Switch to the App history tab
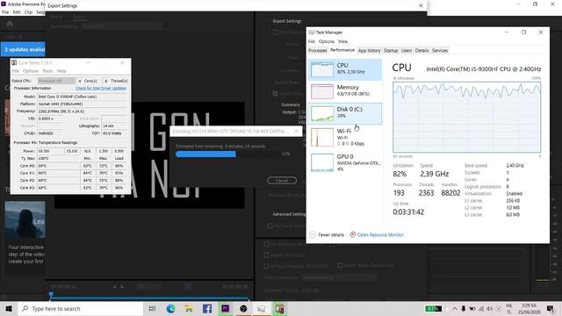The height and width of the screenshot is (316, 562). 369,51
